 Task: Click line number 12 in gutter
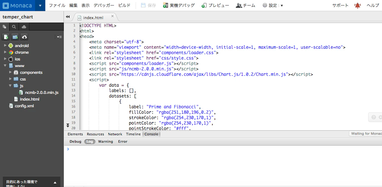[74, 85]
